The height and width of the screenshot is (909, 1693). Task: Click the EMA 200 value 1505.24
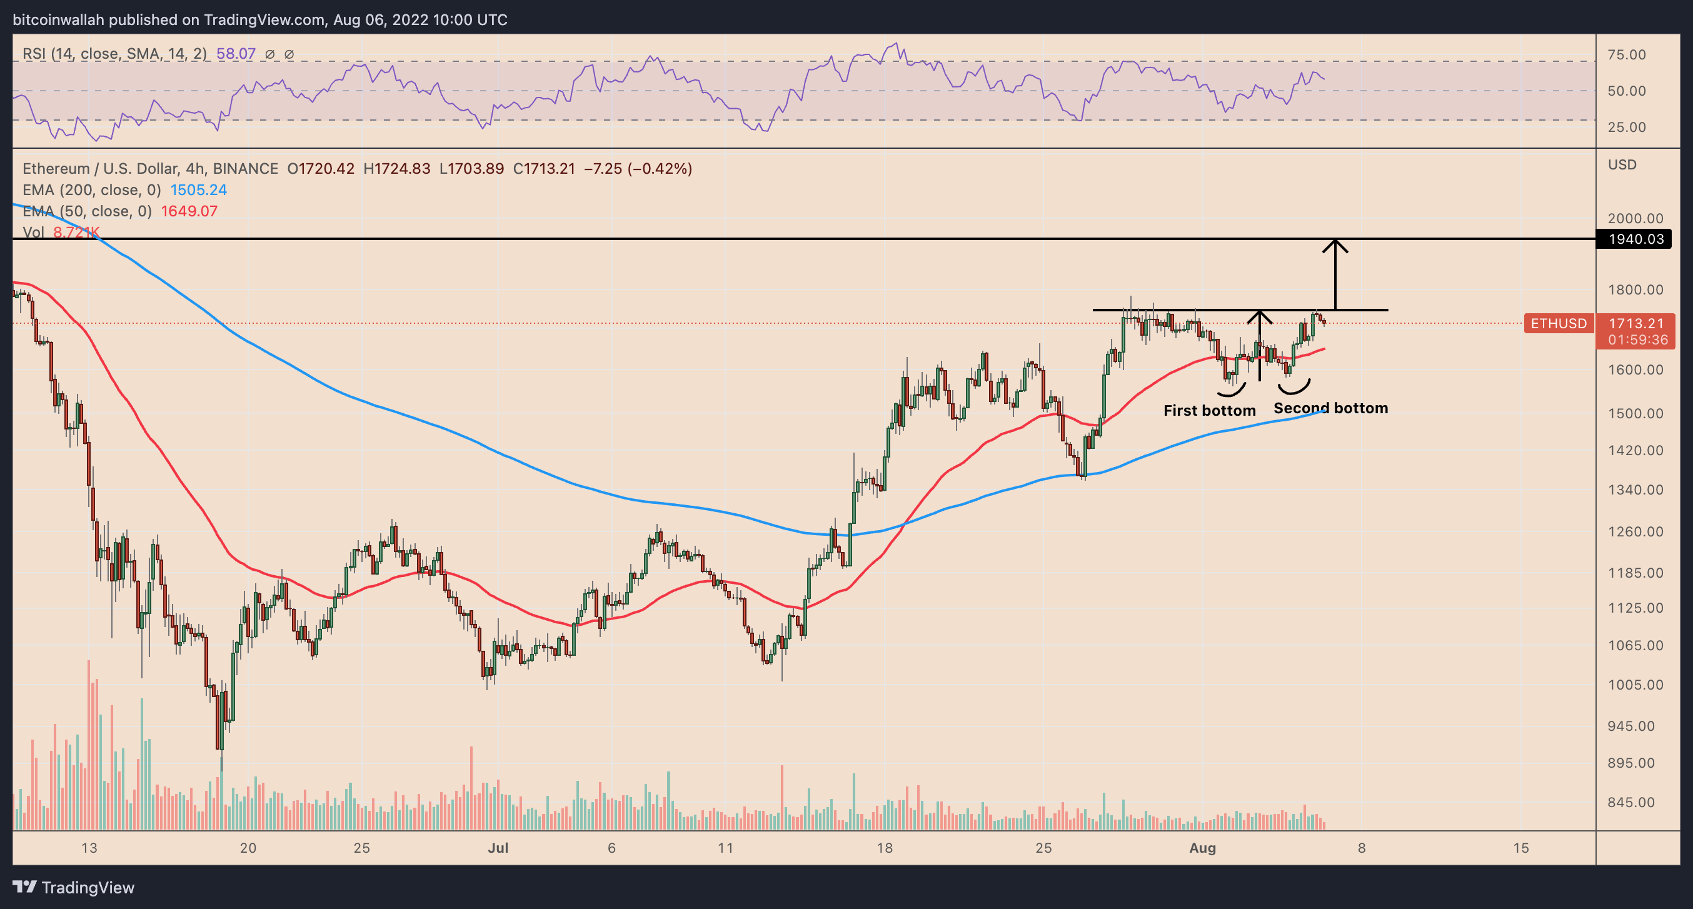(x=198, y=190)
